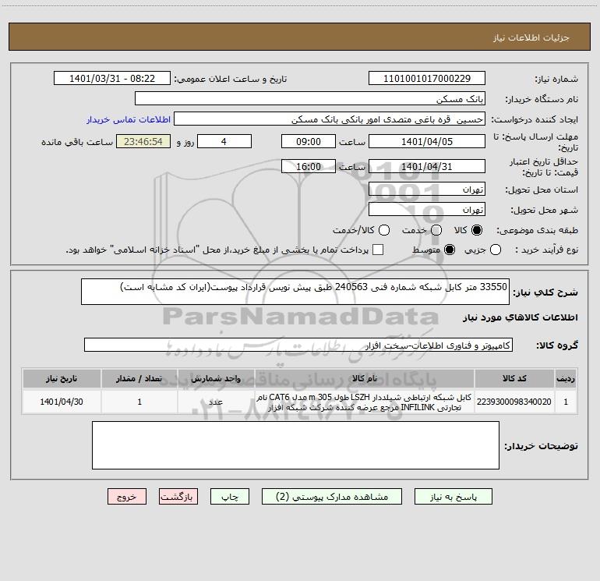
Task: Click the کد کالا column header
Action: (x=514, y=378)
